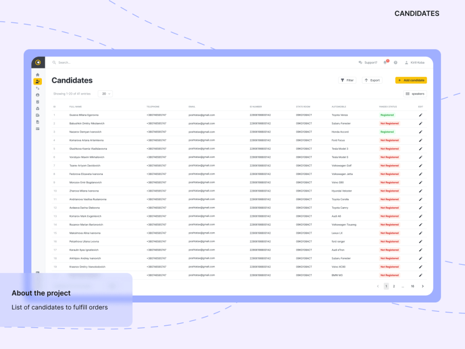The height and width of the screenshot is (349, 465).
Task: Click the Volkswagen Jetta automobile cell
Action: [342, 174]
